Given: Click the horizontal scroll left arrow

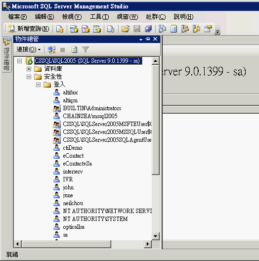Looking at the screenshot, I should [x=17, y=244].
